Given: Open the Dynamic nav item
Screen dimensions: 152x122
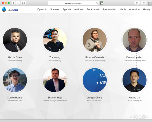Looking at the screenshot, I should point(42,9).
